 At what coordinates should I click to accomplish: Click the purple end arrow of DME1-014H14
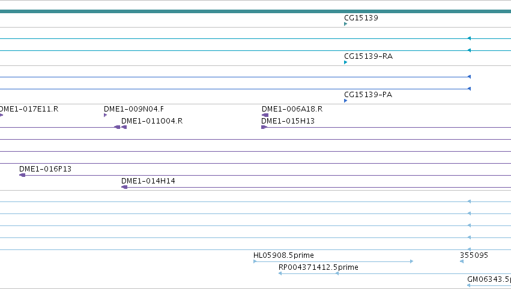(x=124, y=187)
